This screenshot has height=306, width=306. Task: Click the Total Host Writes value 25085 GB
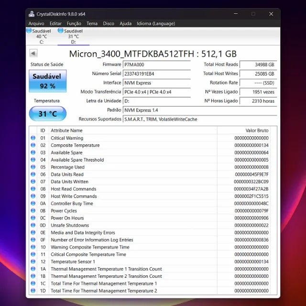tap(258, 74)
